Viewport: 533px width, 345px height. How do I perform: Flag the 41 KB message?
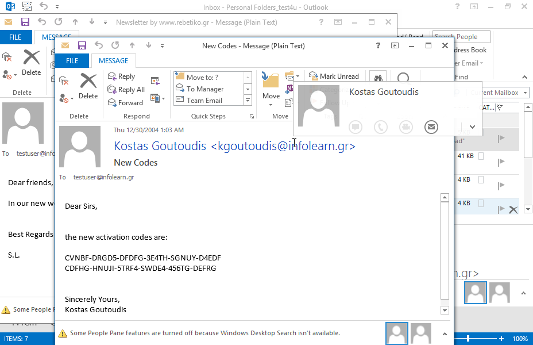pyautogui.click(x=501, y=162)
